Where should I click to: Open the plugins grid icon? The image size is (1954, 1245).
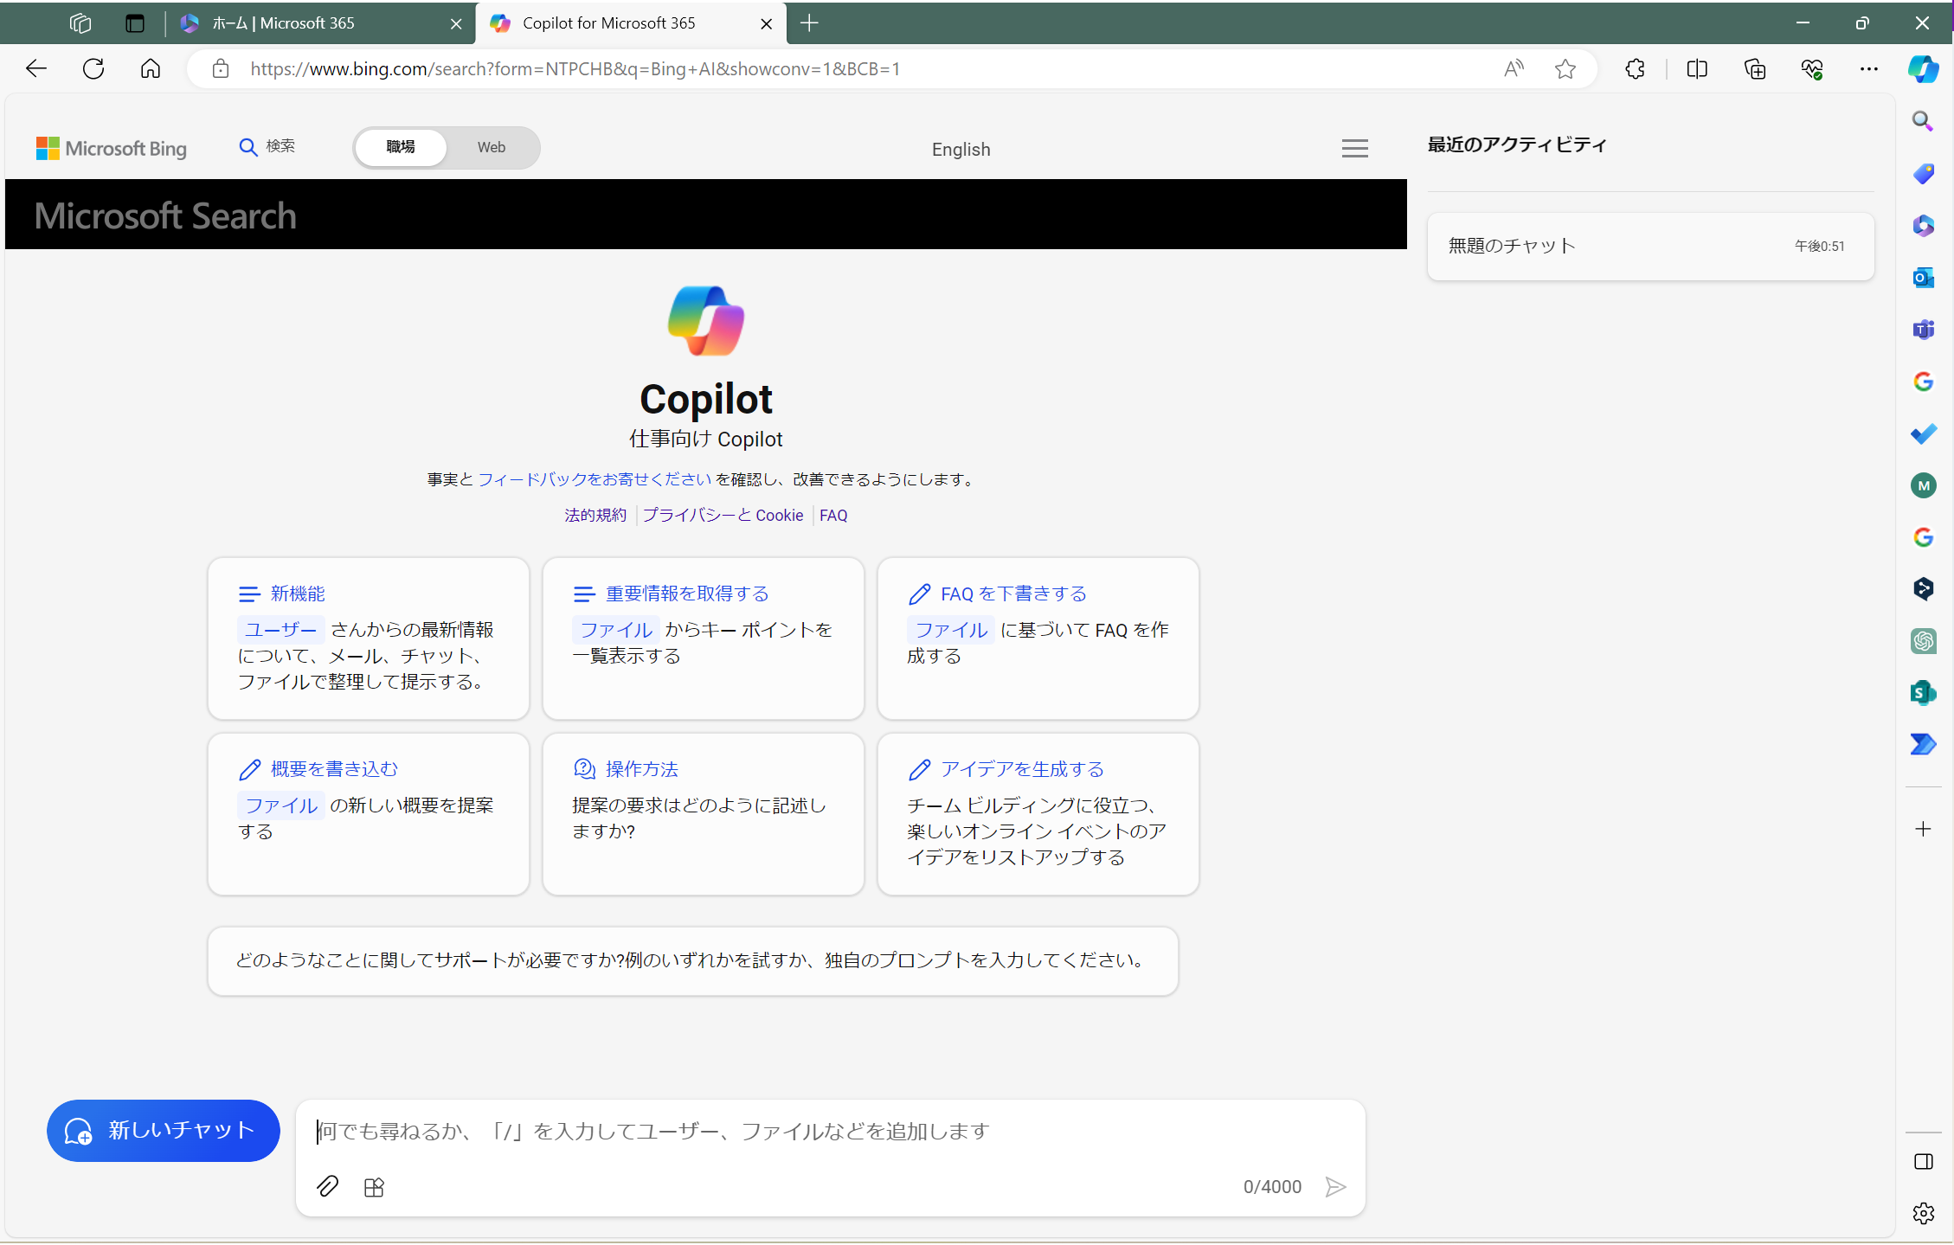374,1187
